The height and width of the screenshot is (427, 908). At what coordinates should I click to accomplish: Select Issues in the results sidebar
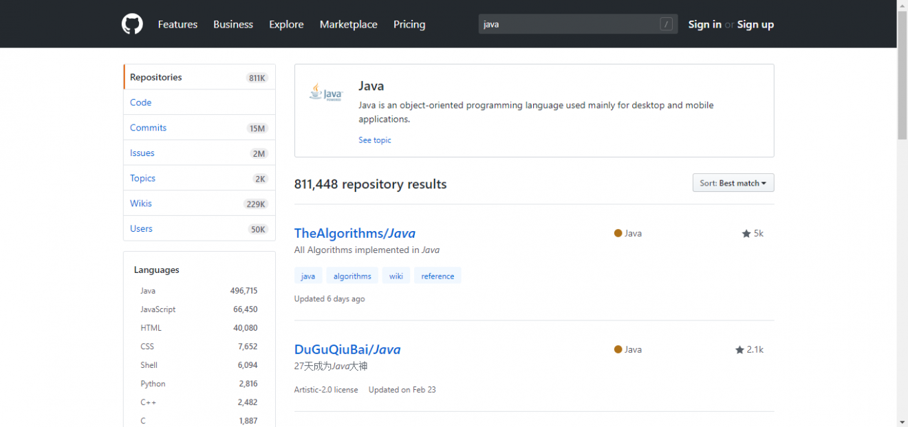[x=142, y=153]
